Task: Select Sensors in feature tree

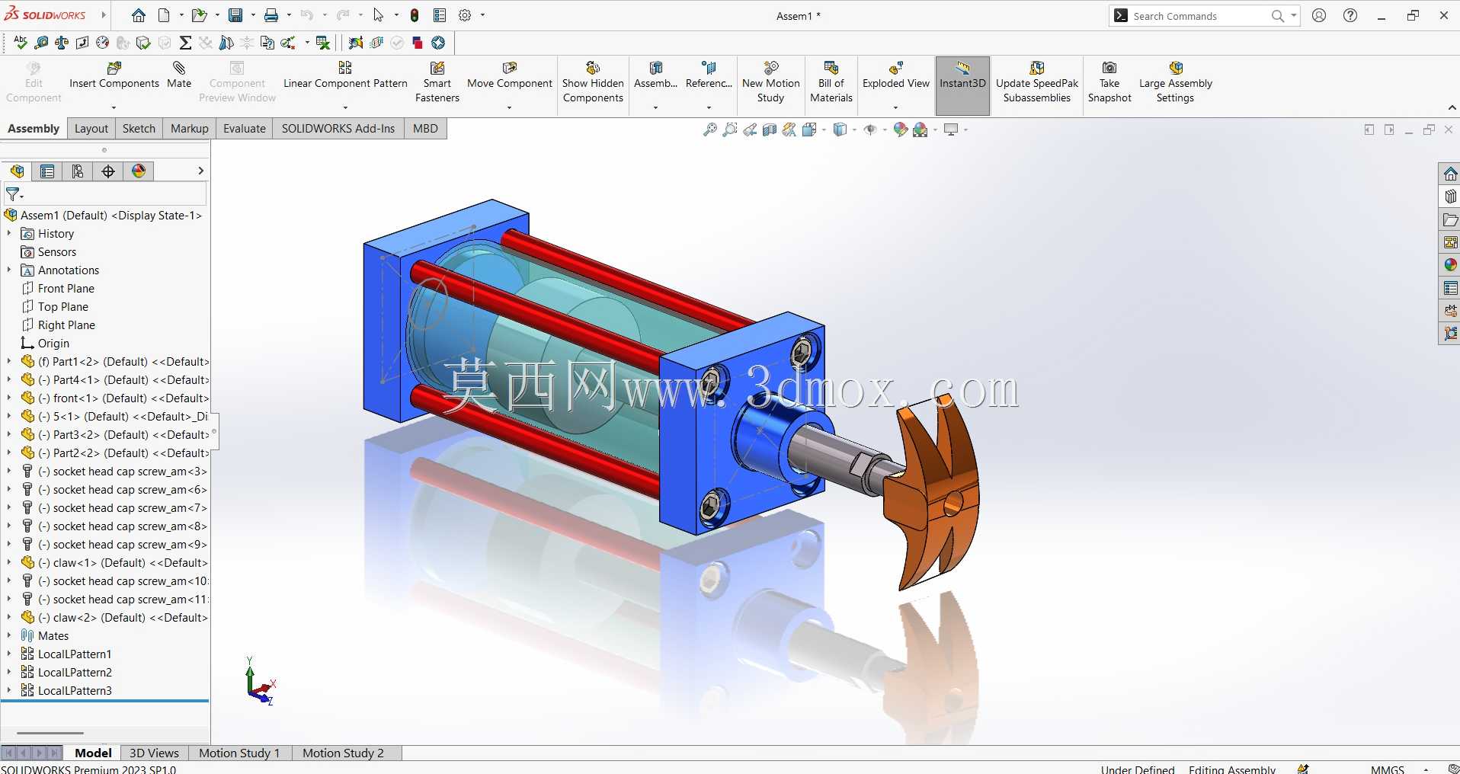Action: click(57, 252)
